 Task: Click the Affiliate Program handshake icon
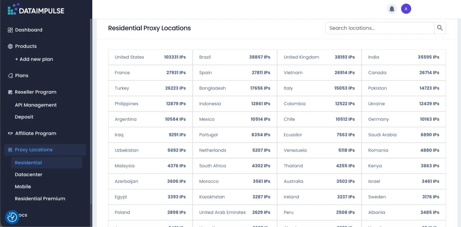[10, 134]
